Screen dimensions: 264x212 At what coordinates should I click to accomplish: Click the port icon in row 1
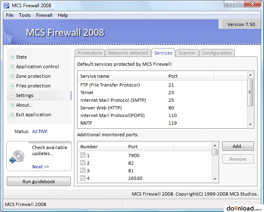pos(83,155)
